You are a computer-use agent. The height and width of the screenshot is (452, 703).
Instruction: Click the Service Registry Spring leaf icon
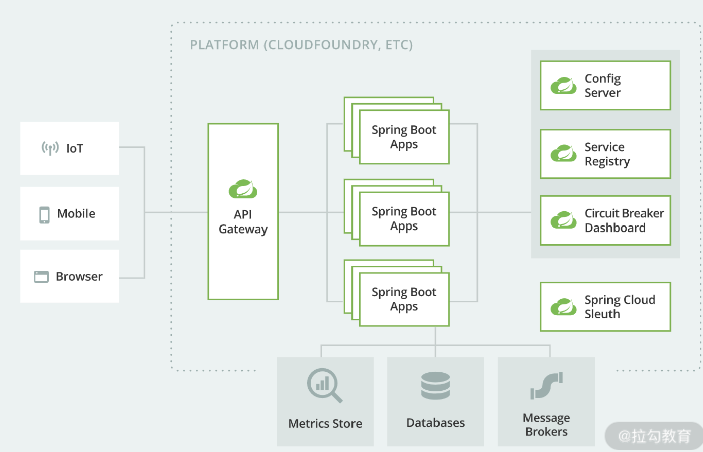(x=563, y=154)
